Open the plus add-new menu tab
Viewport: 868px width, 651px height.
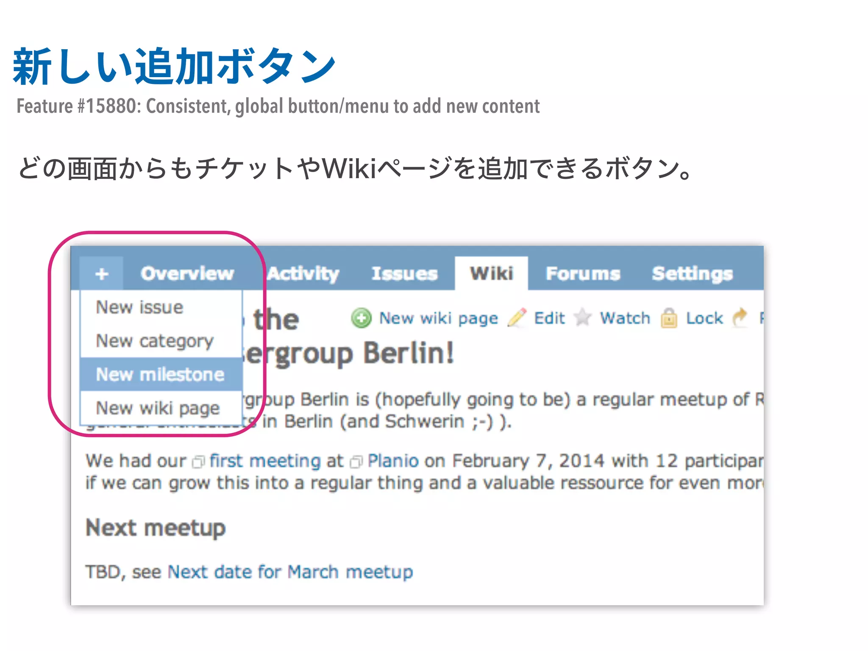(101, 273)
